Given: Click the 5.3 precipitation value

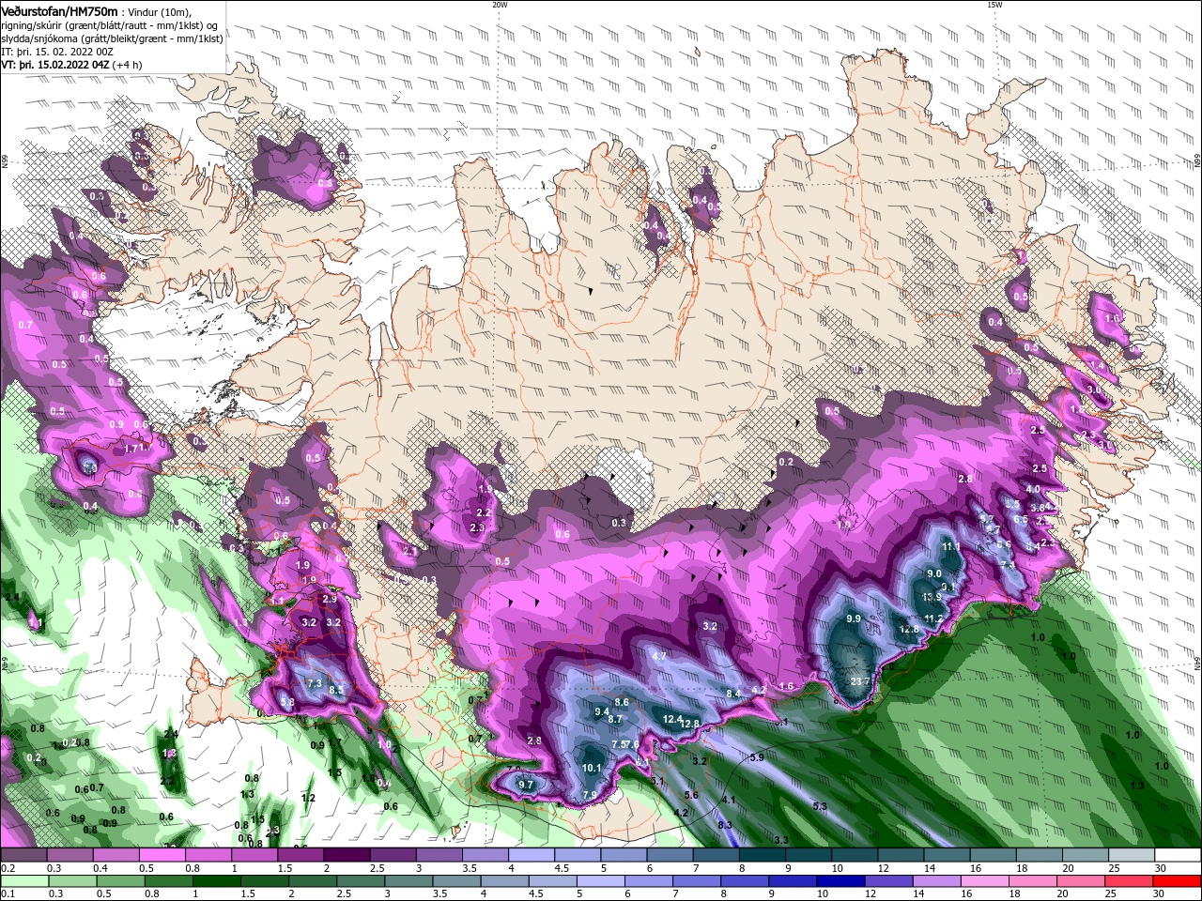Looking at the screenshot, I should point(820,805).
